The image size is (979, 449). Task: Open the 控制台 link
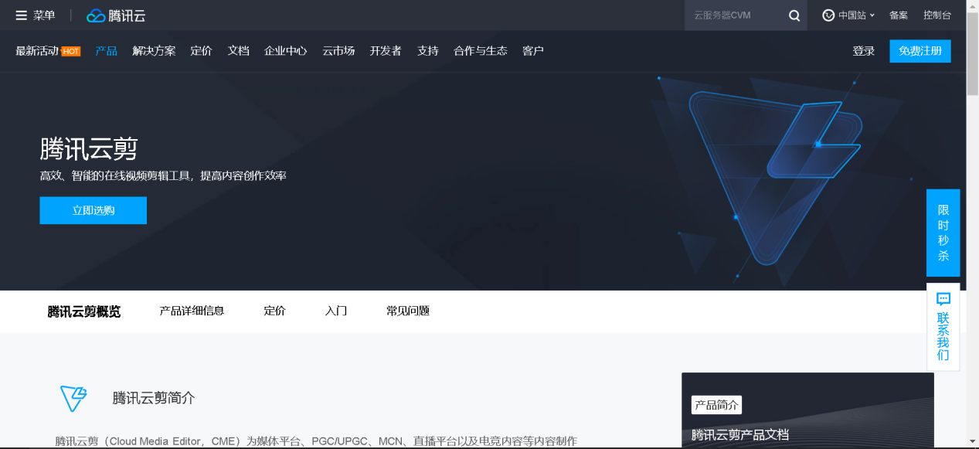(937, 15)
